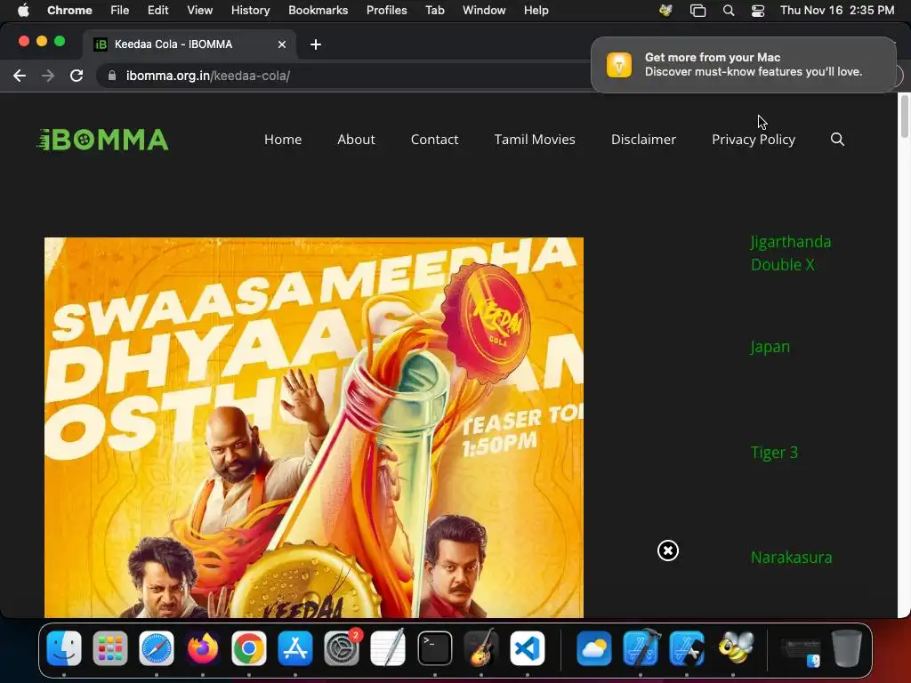Open the Contact page link
Viewport: 911px width, 683px height.
click(x=434, y=140)
